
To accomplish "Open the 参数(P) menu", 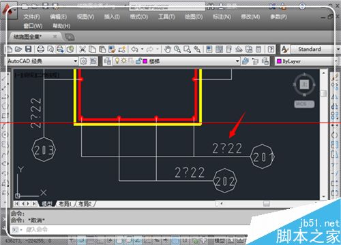I will 278,17.
